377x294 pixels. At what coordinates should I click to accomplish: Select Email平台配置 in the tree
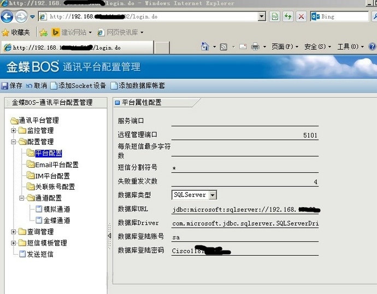pos(57,164)
